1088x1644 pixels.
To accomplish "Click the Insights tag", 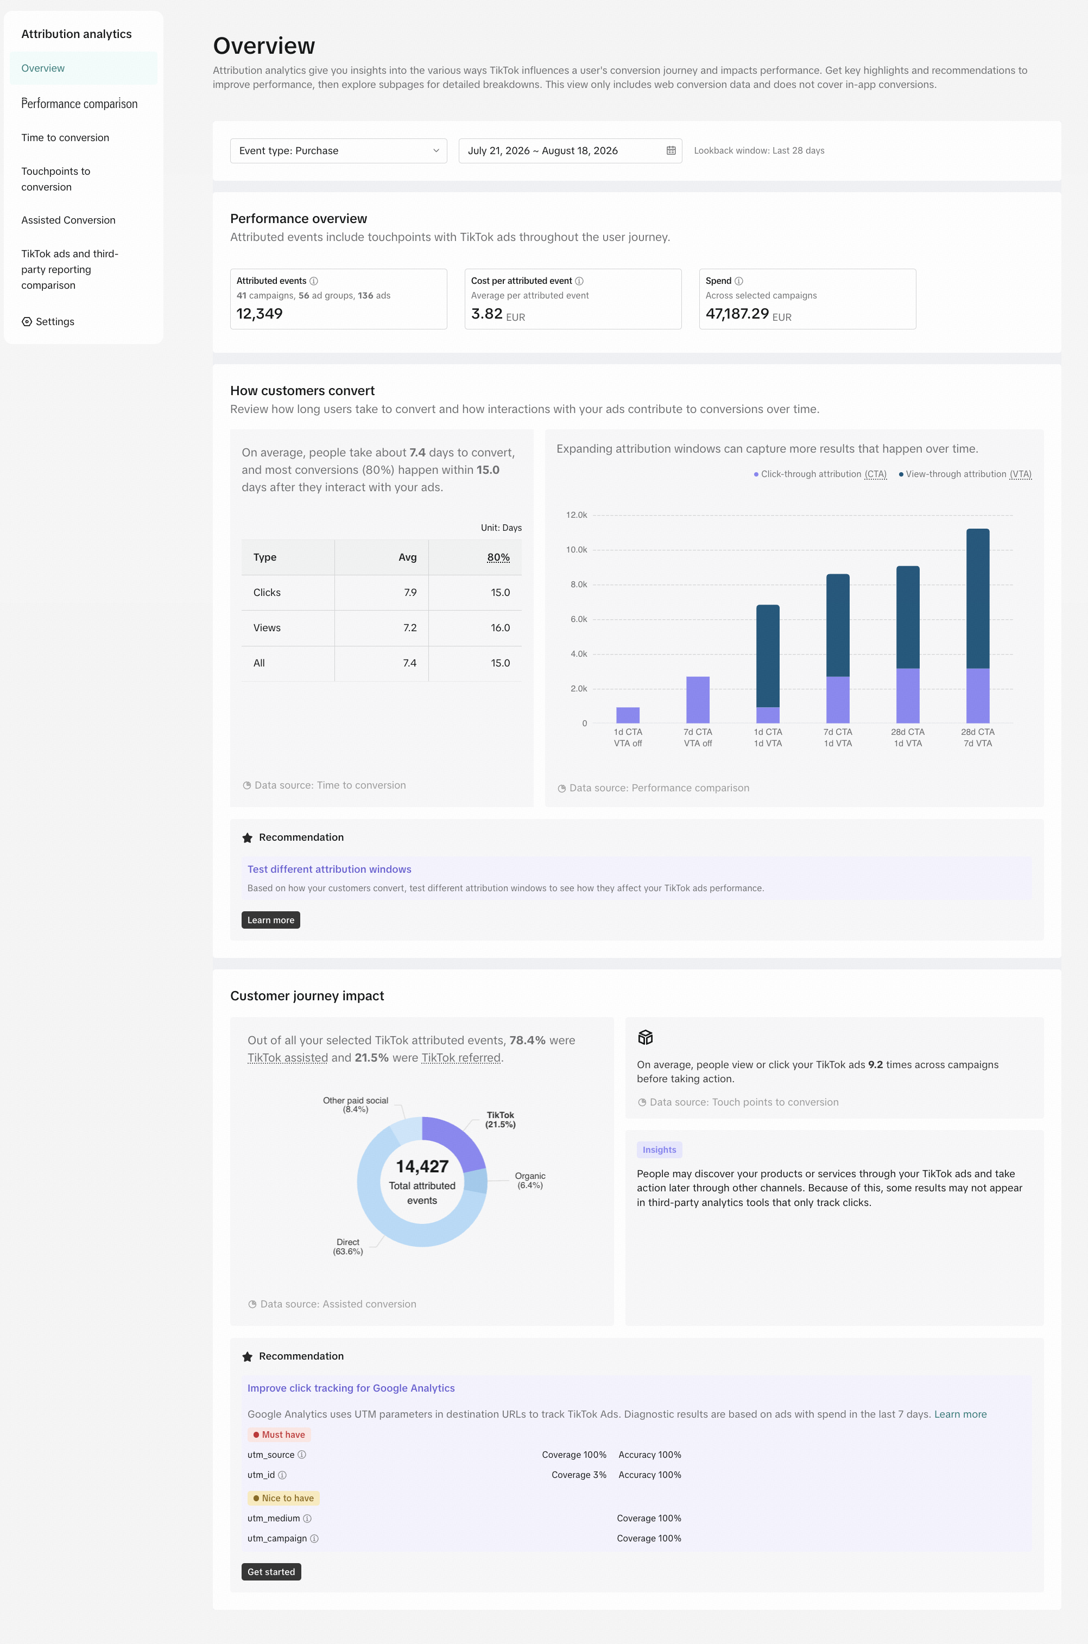I will [659, 1150].
